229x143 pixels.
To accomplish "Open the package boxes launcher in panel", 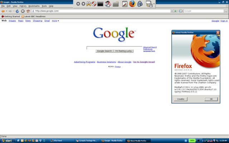I will tap(108, 4).
